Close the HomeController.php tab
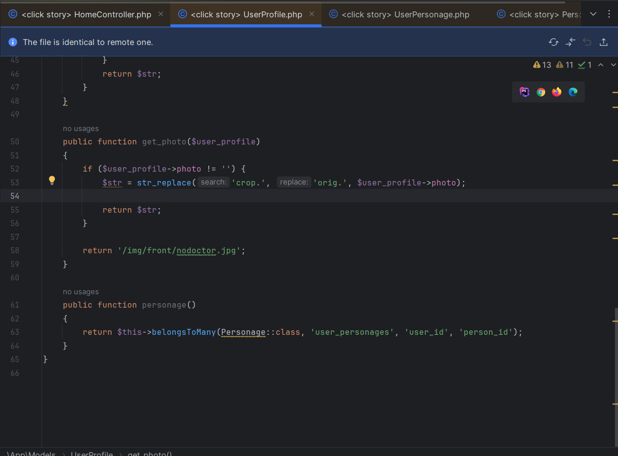The image size is (618, 456). (161, 14)
